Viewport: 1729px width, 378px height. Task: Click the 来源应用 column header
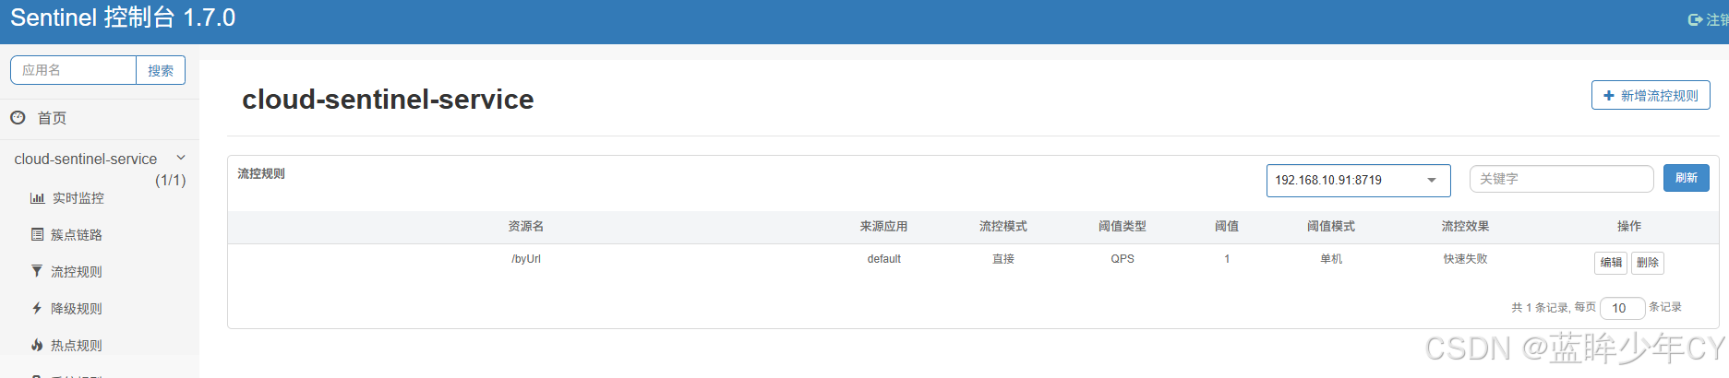tap(883, 226)
